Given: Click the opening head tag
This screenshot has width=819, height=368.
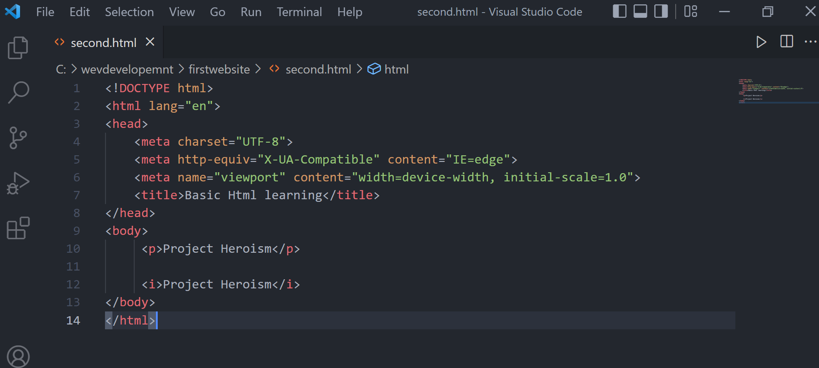Looking at the screenshot, I should (x=127, y=124).
